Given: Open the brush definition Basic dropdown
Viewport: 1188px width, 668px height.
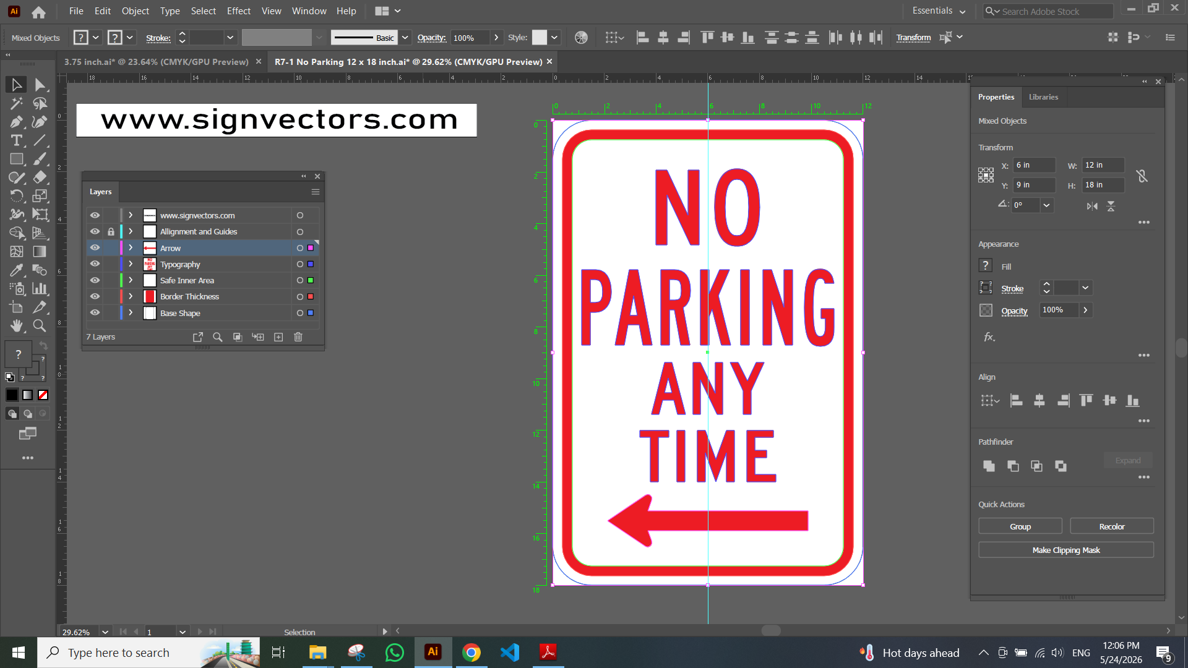Looking at the screenshot, I should click(x=405, y=38).
